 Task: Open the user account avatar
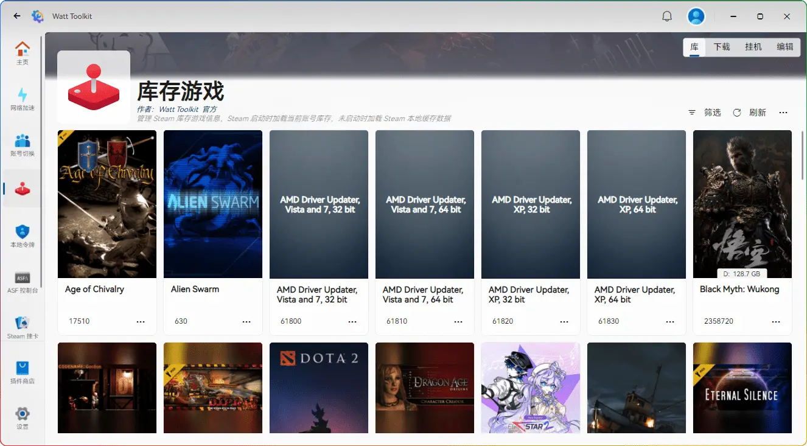696,16
